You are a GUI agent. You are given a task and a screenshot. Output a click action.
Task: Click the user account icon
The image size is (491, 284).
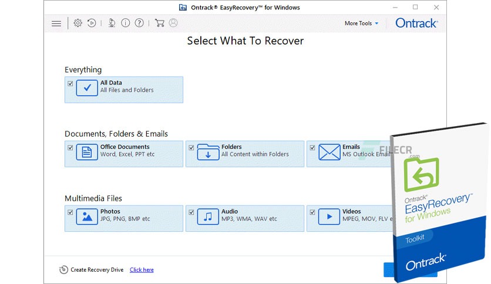click(x=173, y=23)
